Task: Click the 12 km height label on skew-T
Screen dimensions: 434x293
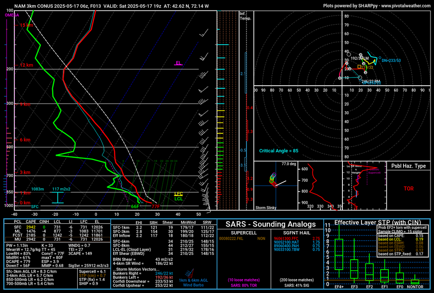Action: (26, 65)
